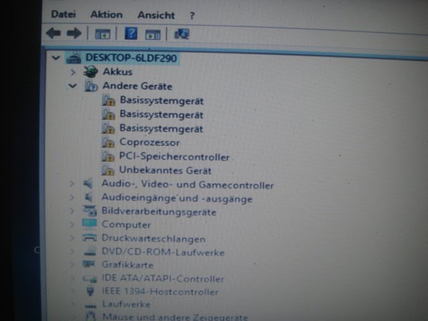This screenshot has height=321, width=428.
Task: Expand the IEEE 1394-Hostcontroller category
Action: (x=73, y=291)
